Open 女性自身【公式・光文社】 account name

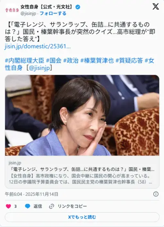46,7
